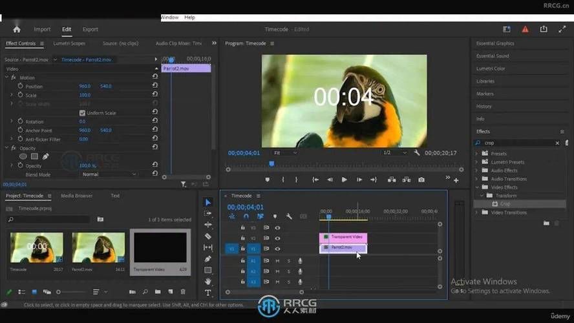Click the Export Frame camera icon
The width and height of the screenshot is (574, 323).
pyautogui.click(x=421, y=180)
